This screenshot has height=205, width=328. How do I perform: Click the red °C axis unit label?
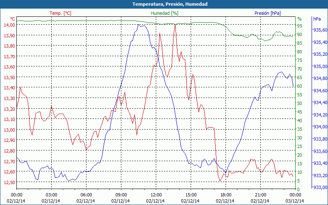coord(13,19)
